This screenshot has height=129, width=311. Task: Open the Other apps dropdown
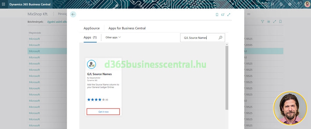coord(113,37)
